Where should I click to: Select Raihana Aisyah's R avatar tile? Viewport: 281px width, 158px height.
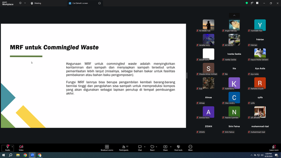point(260,83)
